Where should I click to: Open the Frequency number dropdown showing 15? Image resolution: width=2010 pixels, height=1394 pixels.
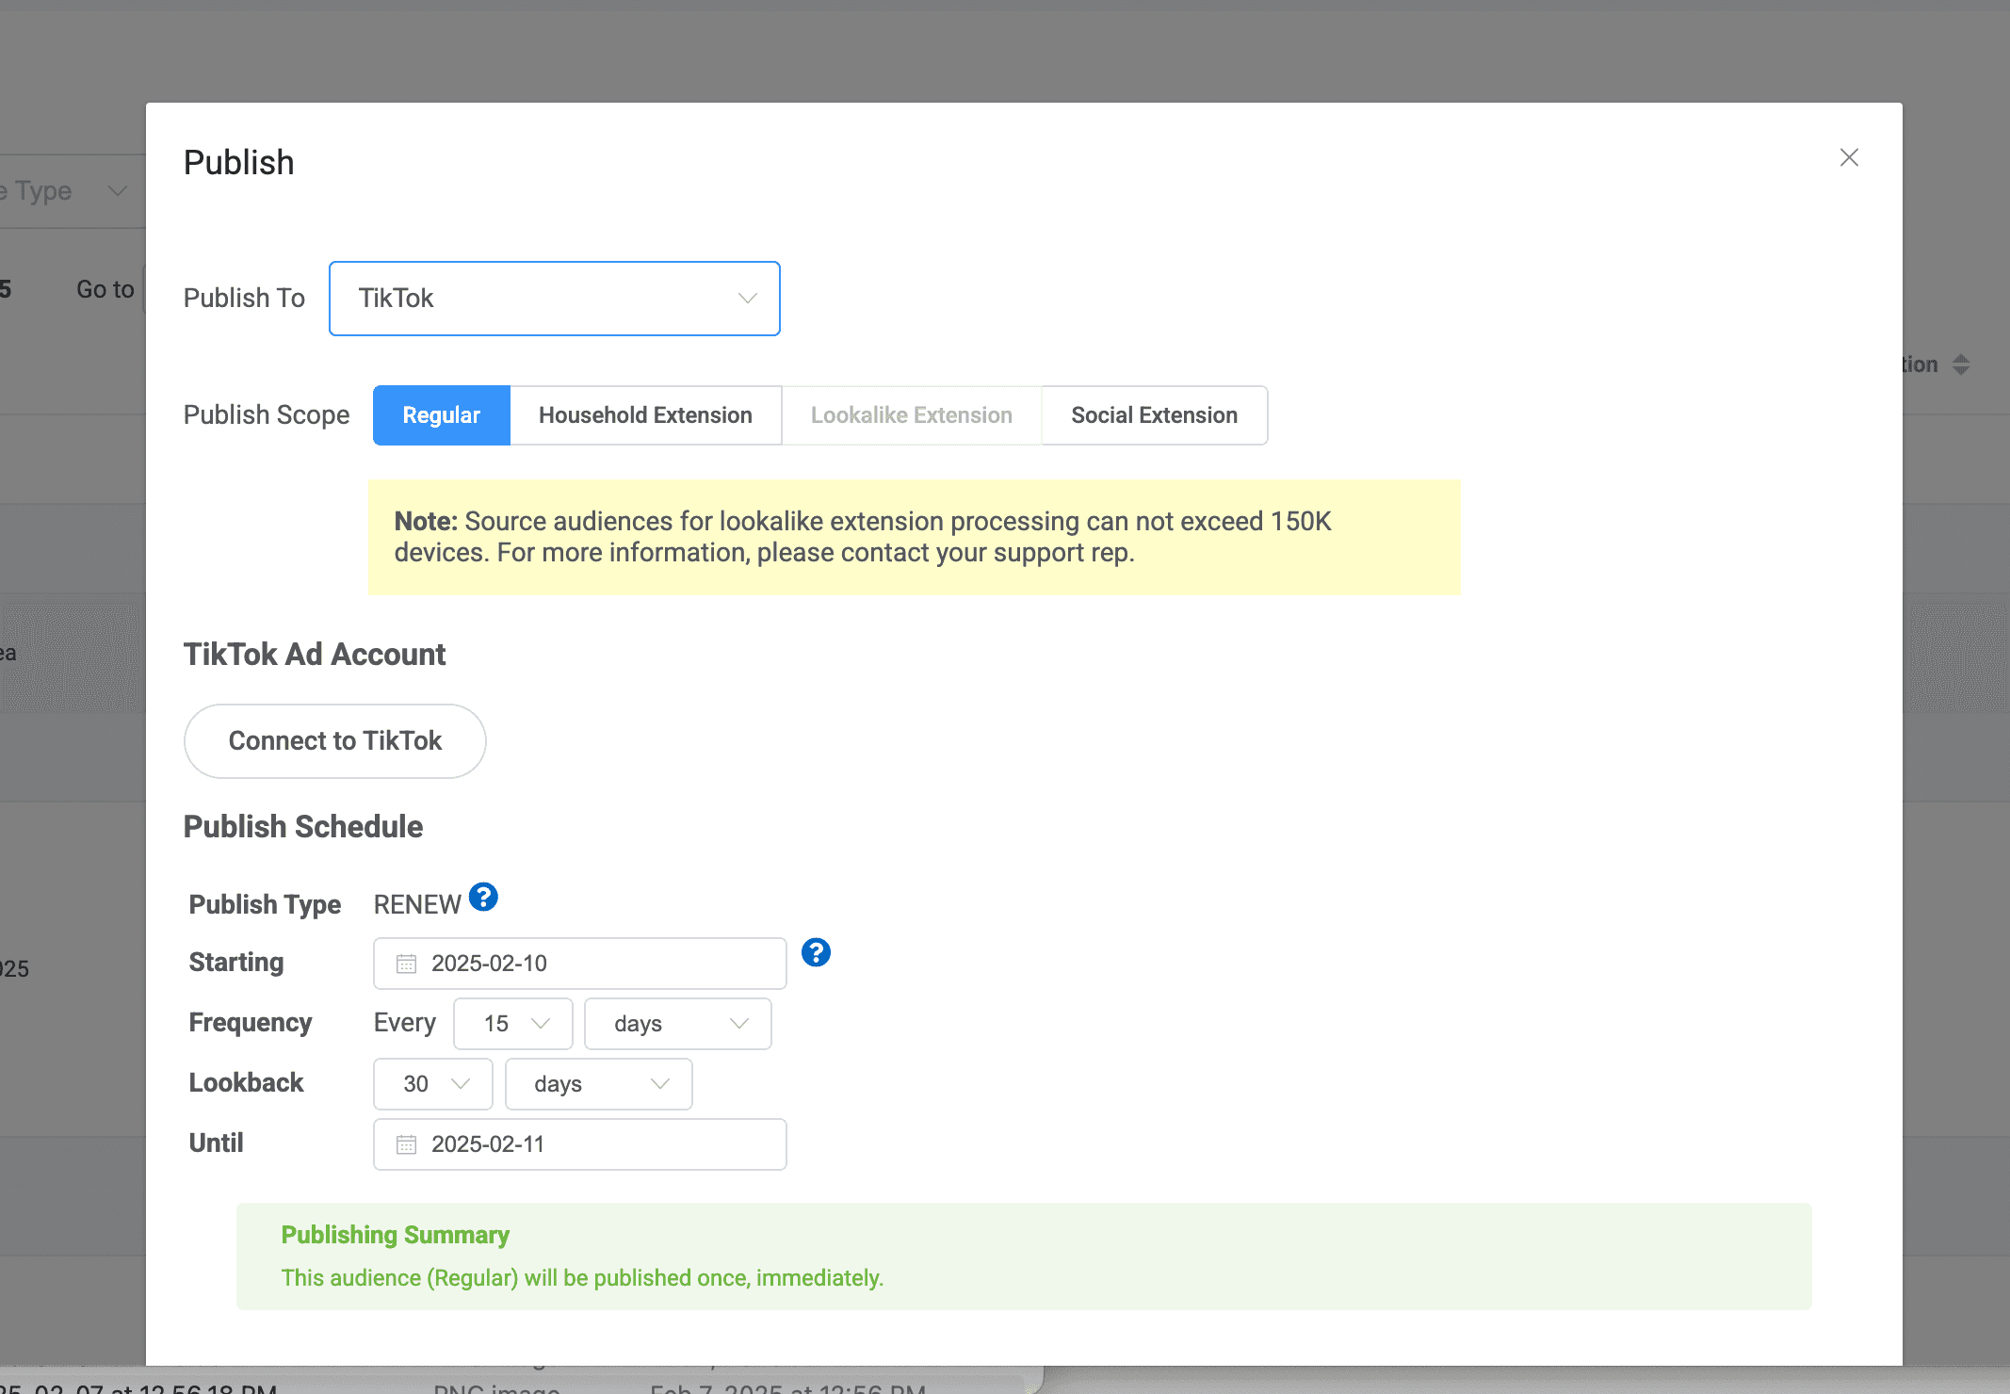point(513,1024)
